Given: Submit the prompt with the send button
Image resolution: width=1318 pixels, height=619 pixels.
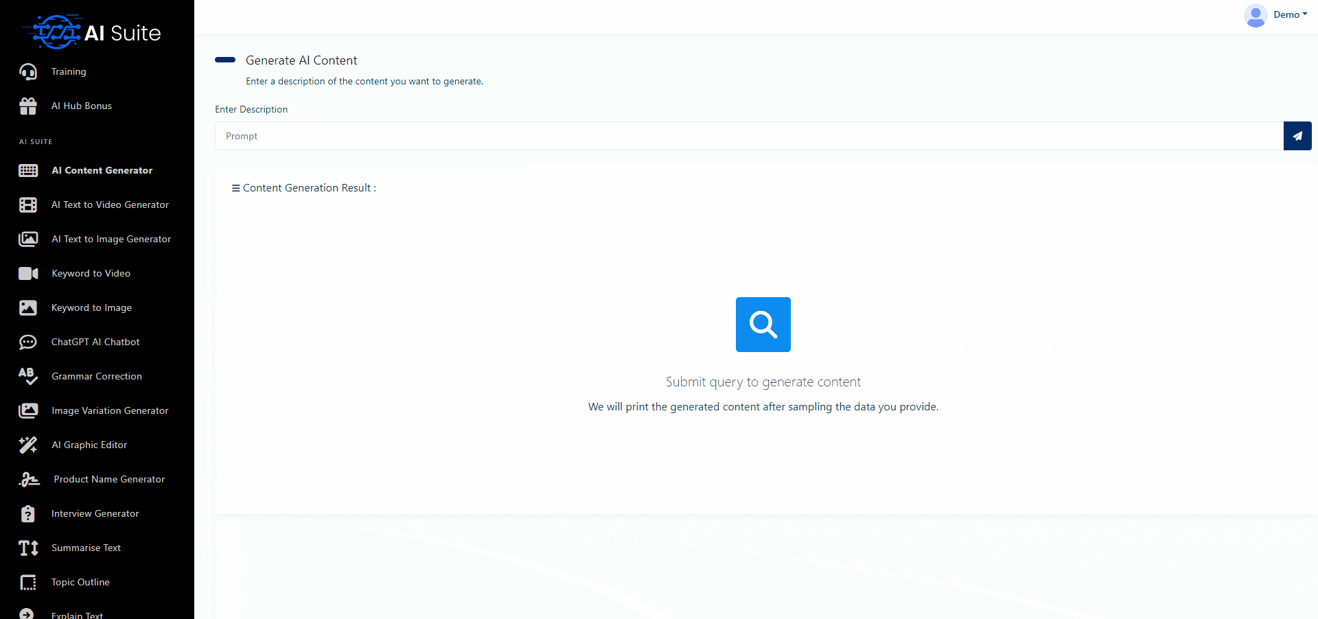Looking at the screenshot, I should tap(1297, 136).
